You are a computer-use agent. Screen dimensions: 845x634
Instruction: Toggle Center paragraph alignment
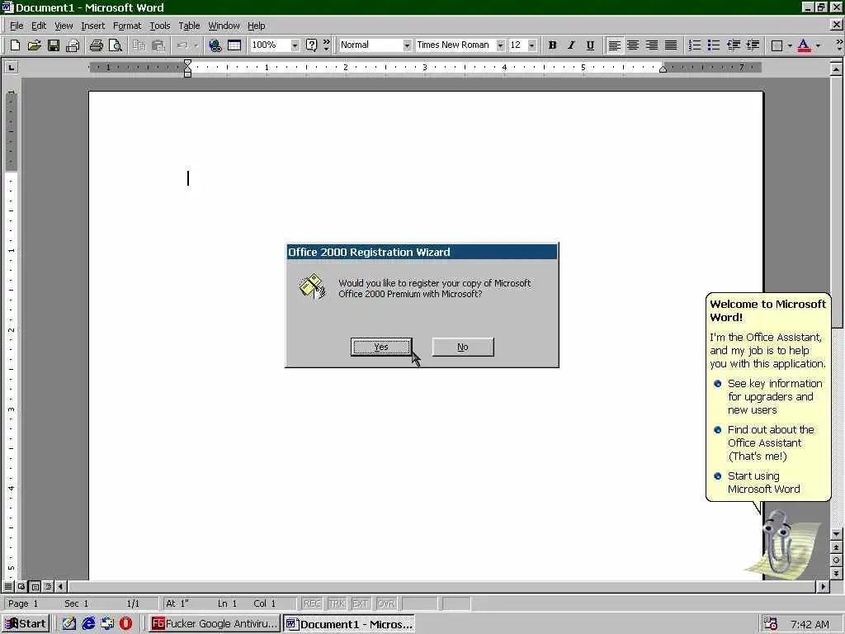click(633, 45)
